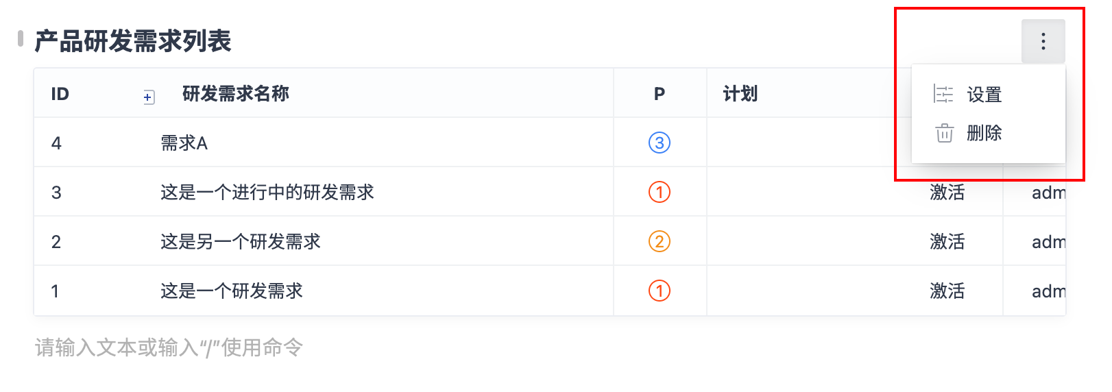This screenshot has width=1112, height=392.
Task: Open requirement 需求A
Action: tap(184, 143)
